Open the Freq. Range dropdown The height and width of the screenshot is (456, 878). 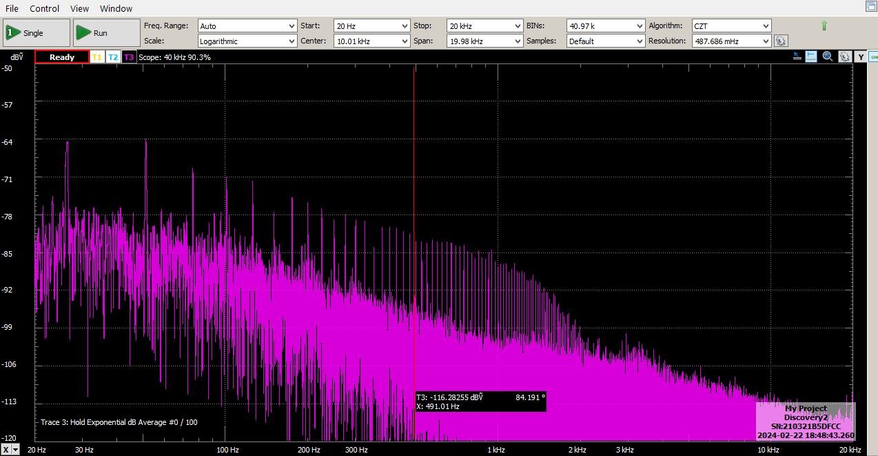point(247,26)
